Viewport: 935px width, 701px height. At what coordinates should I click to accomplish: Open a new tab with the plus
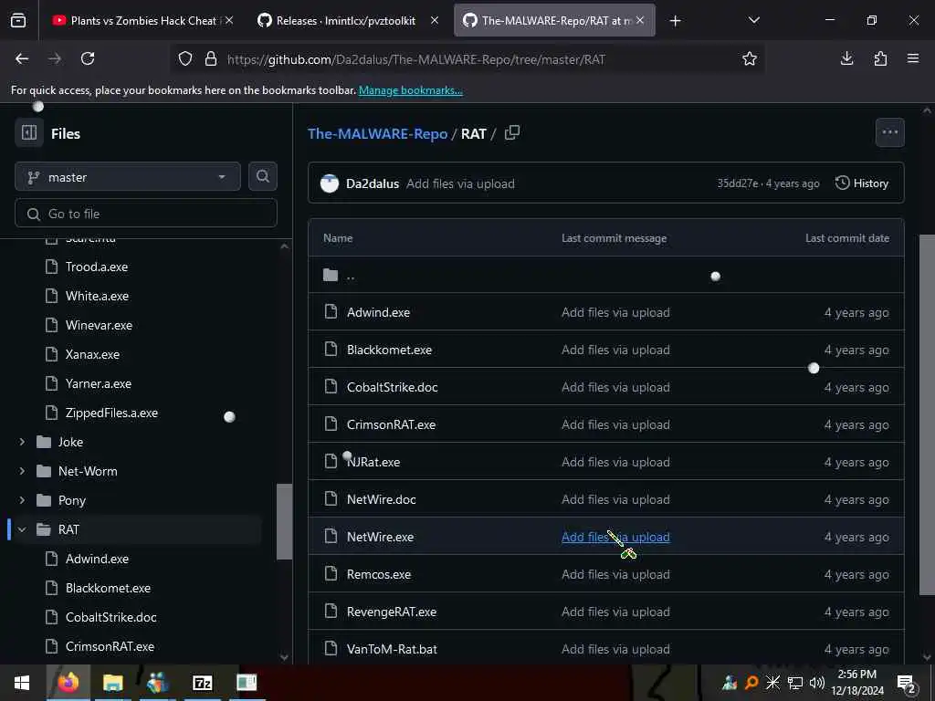click(x=675, y=21)
